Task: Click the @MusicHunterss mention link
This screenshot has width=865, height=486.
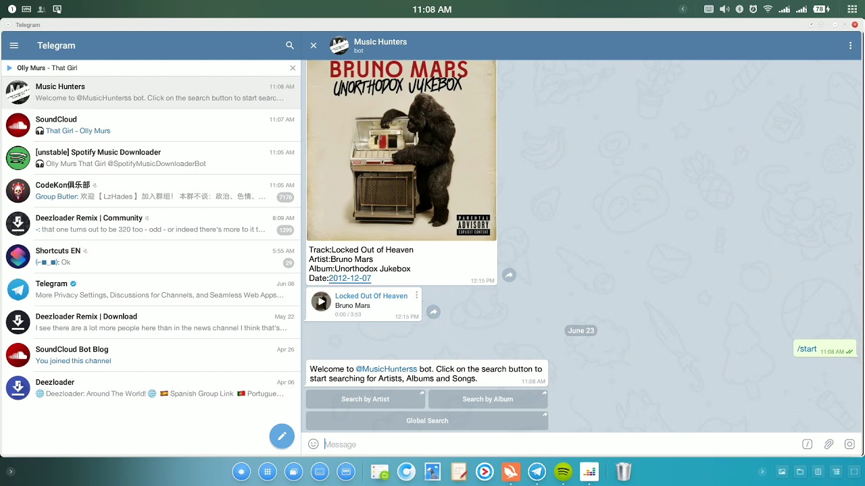Action: 386,369
